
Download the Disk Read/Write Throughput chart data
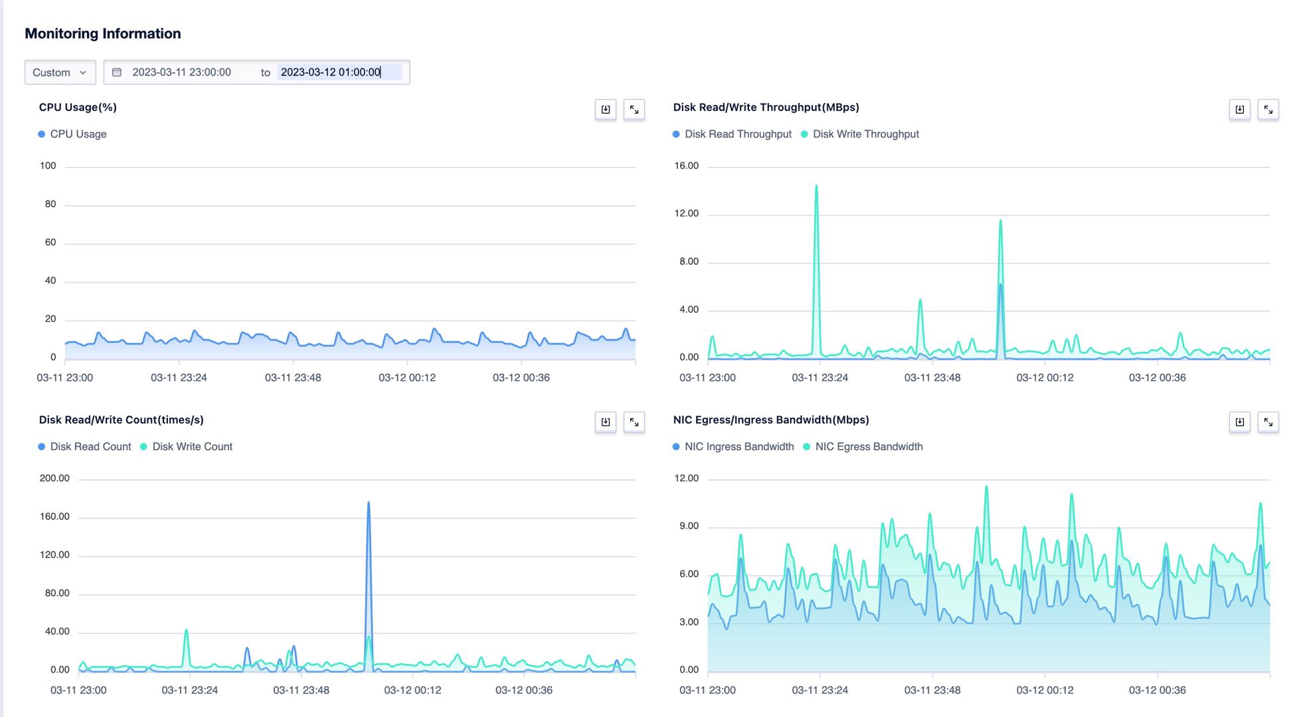(x=1239, y=110)
